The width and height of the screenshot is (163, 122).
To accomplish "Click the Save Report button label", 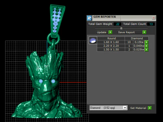I will (126, 32).
